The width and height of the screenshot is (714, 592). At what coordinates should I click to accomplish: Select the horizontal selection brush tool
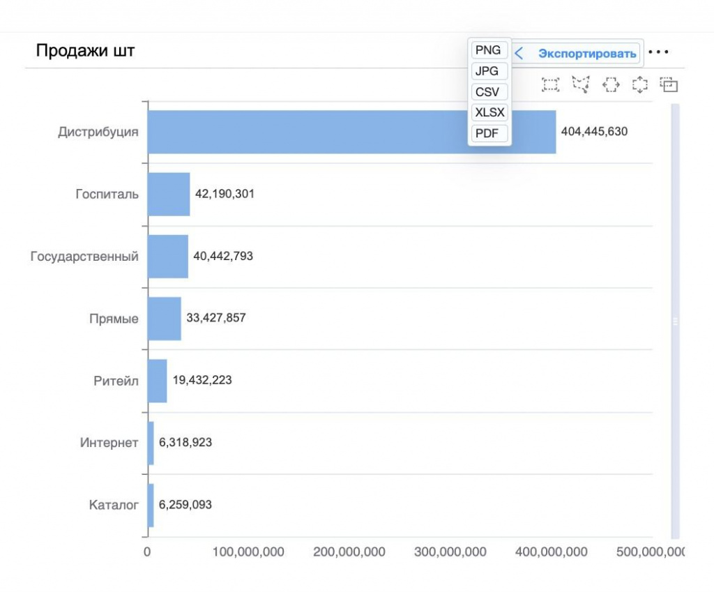[611, 85]
